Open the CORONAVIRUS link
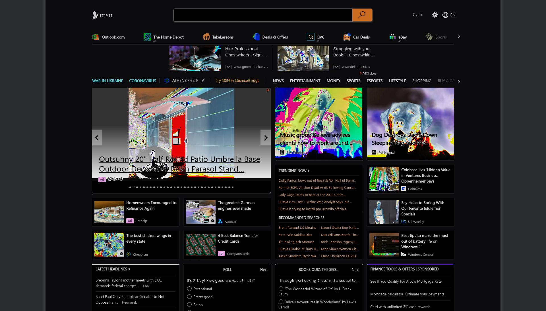 pos(142,81)
